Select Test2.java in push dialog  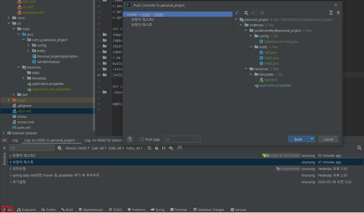(271, 58)
